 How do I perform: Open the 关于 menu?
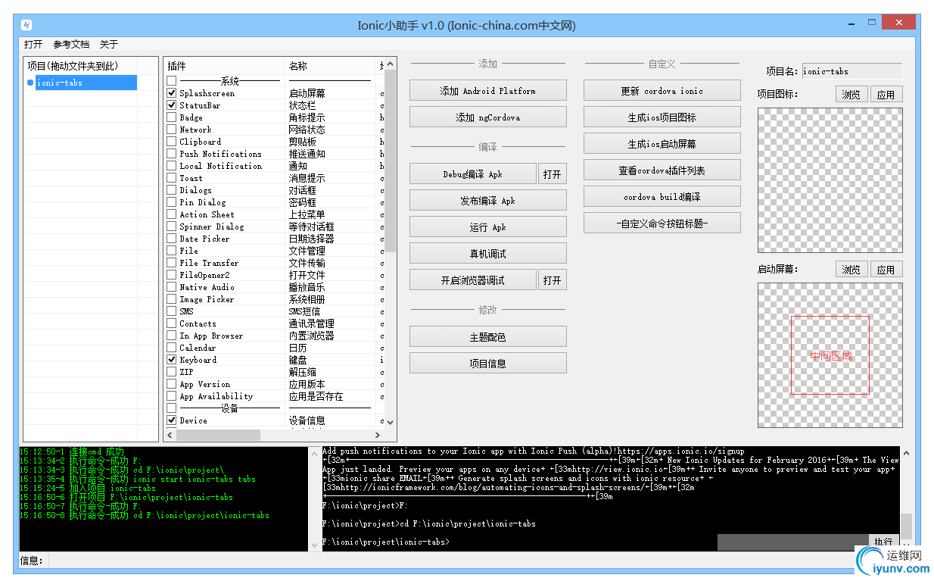(107, 44)
